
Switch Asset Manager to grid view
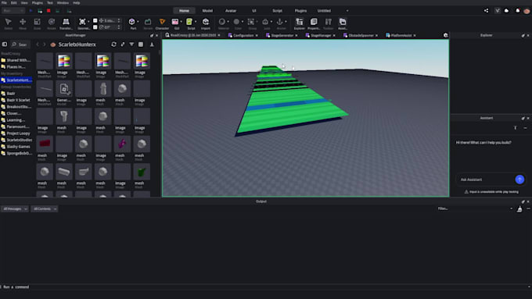(x=141, y=44)
